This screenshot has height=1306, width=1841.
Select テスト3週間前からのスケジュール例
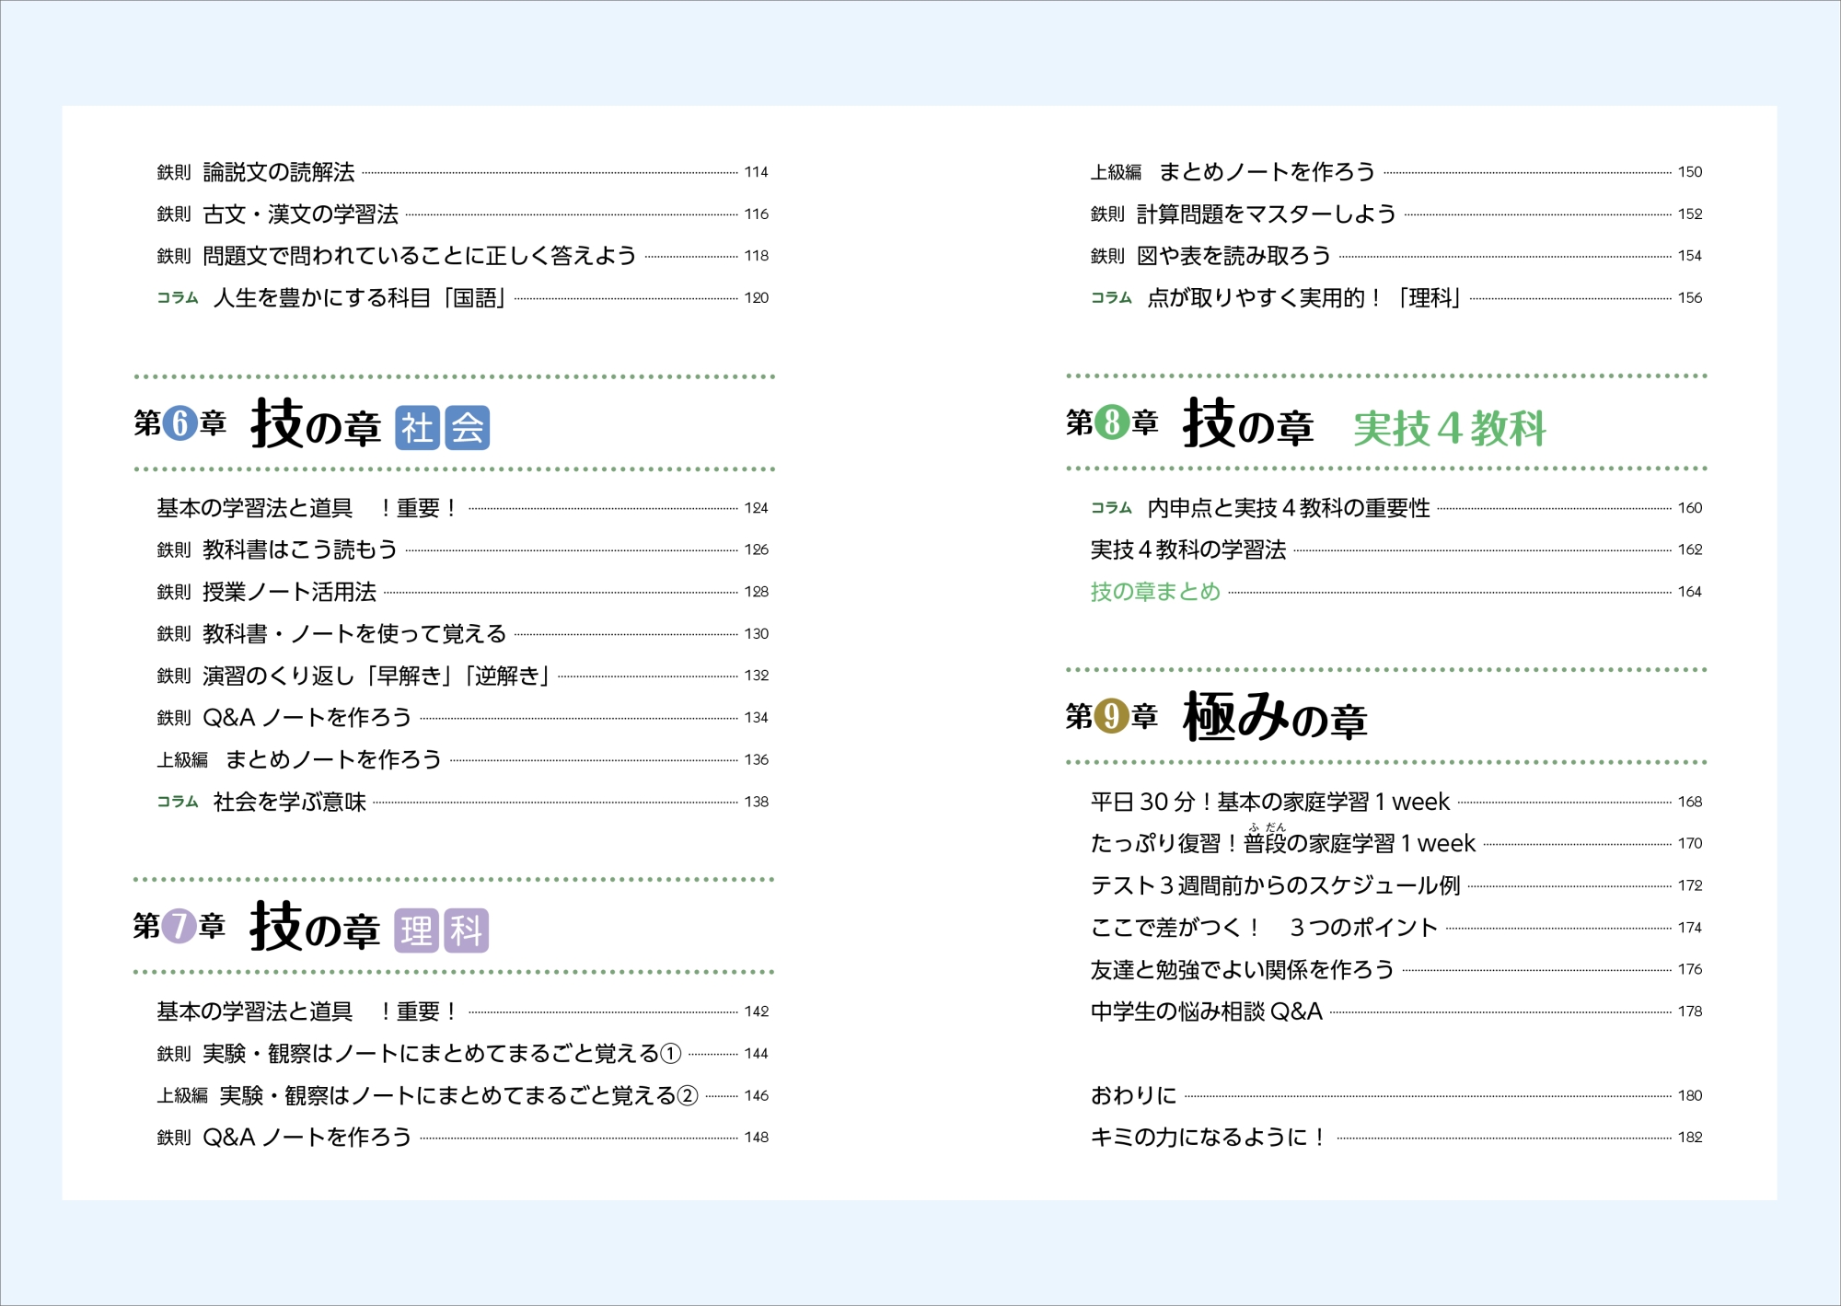1276,886
